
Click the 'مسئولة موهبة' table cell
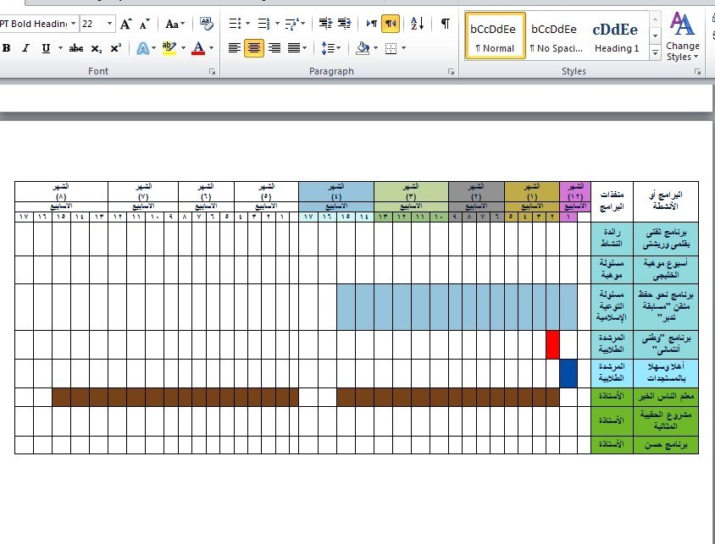[612, 270]
